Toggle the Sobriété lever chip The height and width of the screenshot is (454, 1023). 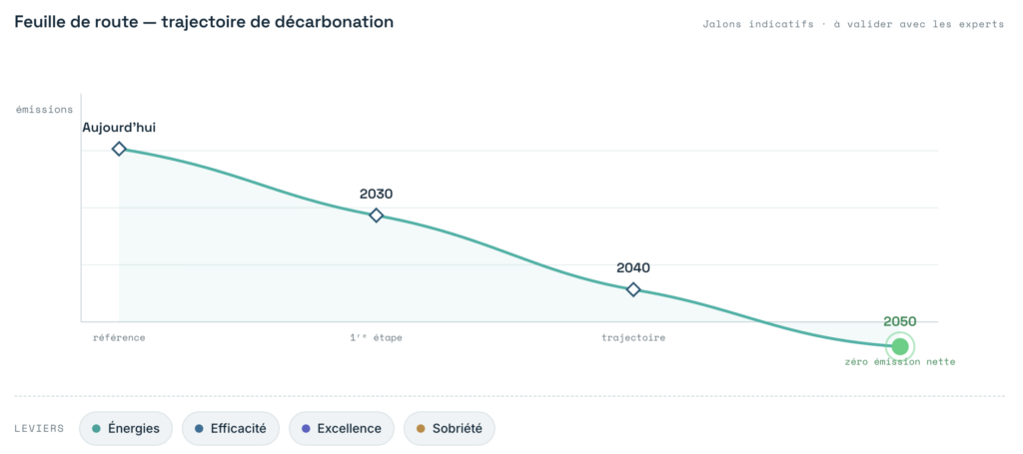pyautogui.click(x=449, y=429)
